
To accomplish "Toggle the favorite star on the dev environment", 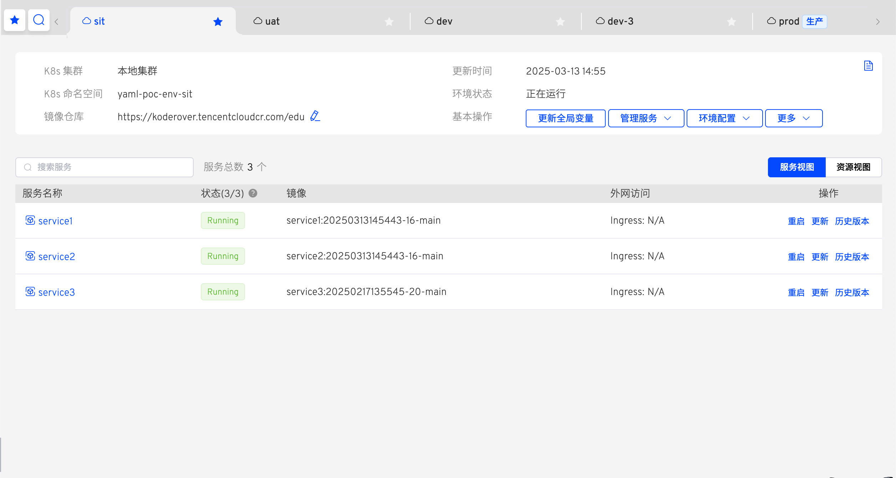I will tap(560, 22).
